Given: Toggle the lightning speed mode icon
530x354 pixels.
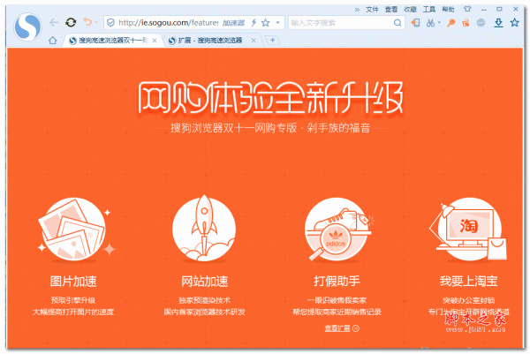Looking at the screenshot, I should point(254,23).
